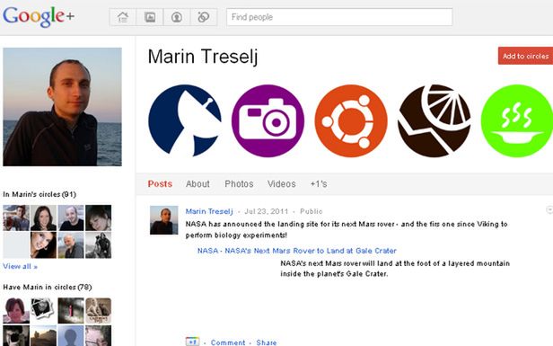Open the bald man avatar in top row
The image size is (553, 346).
[71, 217]
